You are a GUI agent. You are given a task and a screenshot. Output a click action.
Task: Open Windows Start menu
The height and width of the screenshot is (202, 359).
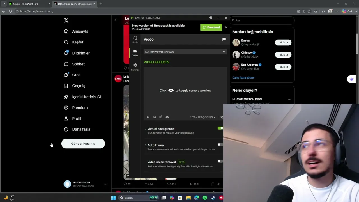tap(113, 198)
